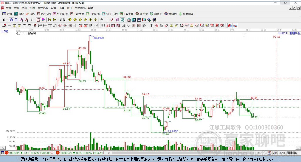Click the spiral drawing tool icon
The height and width of the screenshot is (162, 301).
coord(30,25)
